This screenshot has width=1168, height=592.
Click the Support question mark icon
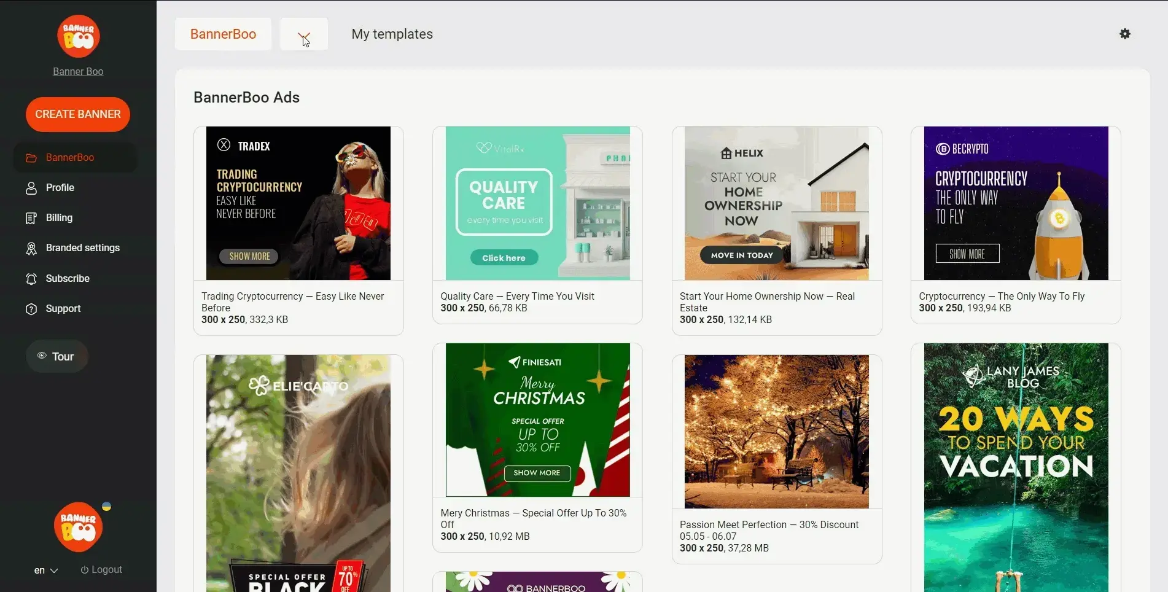[31, 309]
